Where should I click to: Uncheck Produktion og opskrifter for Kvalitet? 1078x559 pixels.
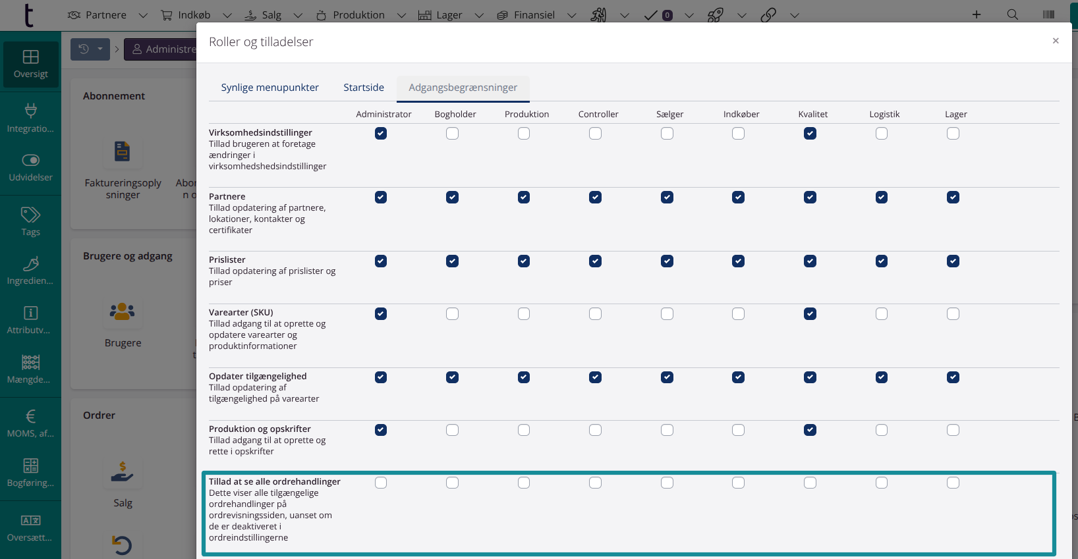810,430
